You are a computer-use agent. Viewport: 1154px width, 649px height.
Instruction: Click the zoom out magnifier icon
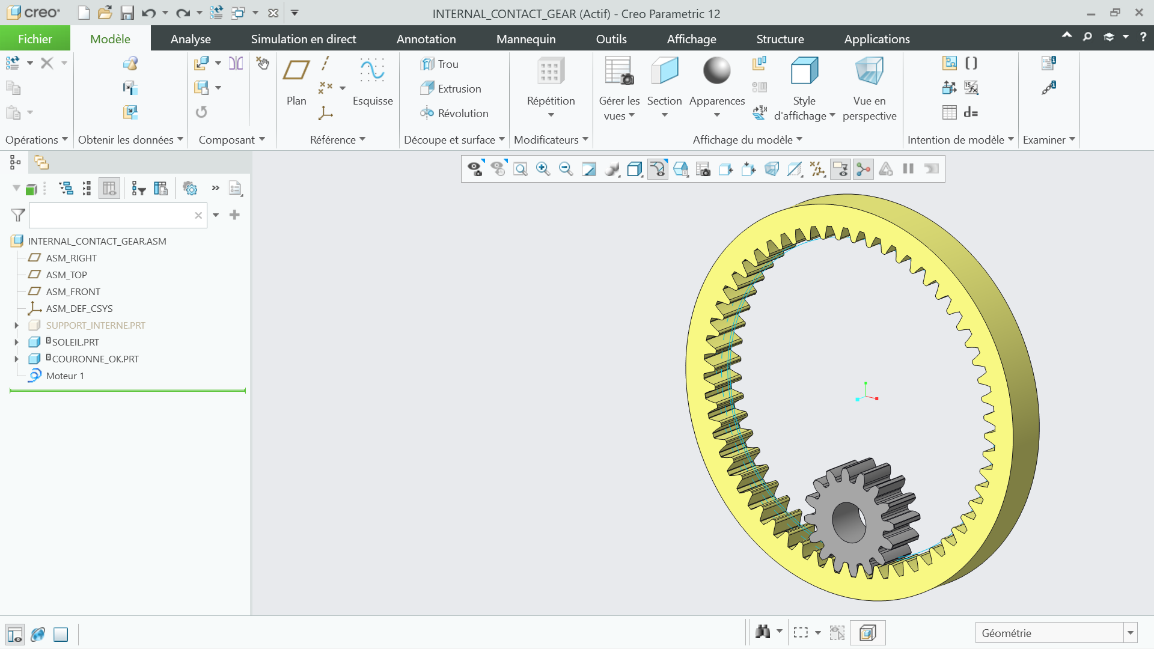click(x=566, y=169)
